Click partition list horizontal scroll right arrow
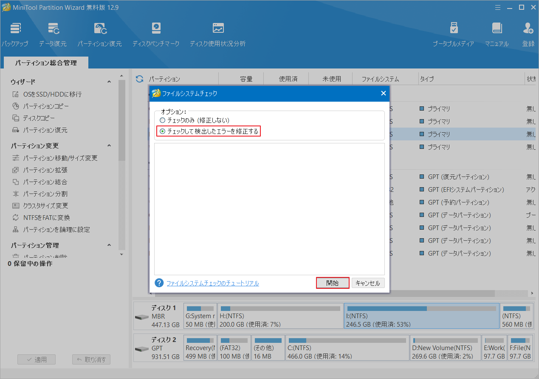This screenshot has height=379, width=539. coord(532,294)
